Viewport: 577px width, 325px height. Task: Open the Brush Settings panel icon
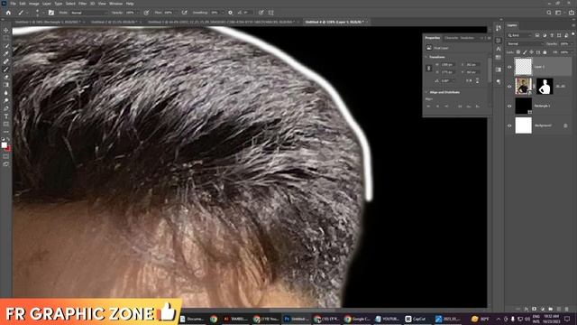(51, 13)
